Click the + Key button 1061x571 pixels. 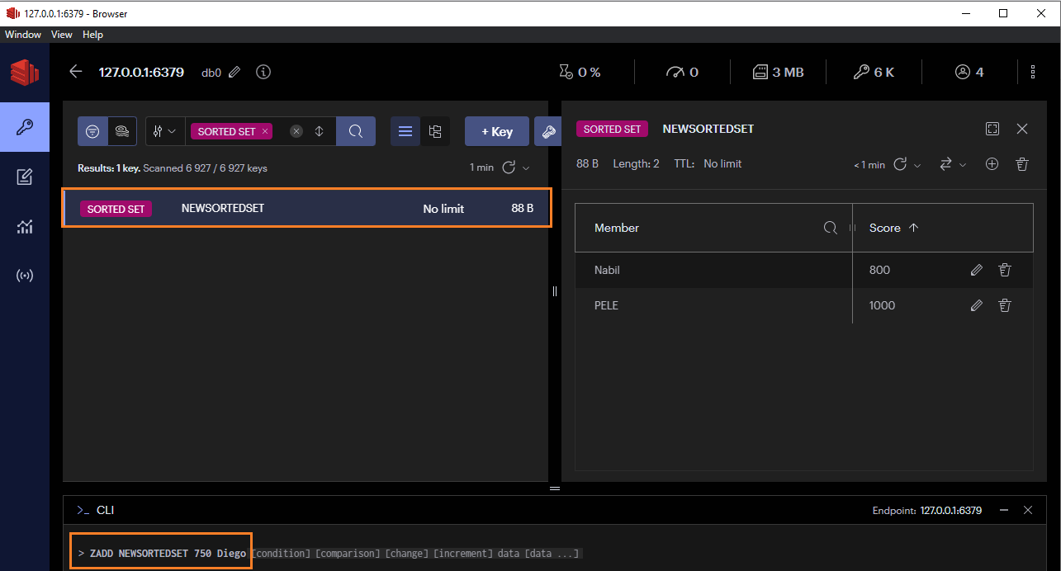[497, 131]
